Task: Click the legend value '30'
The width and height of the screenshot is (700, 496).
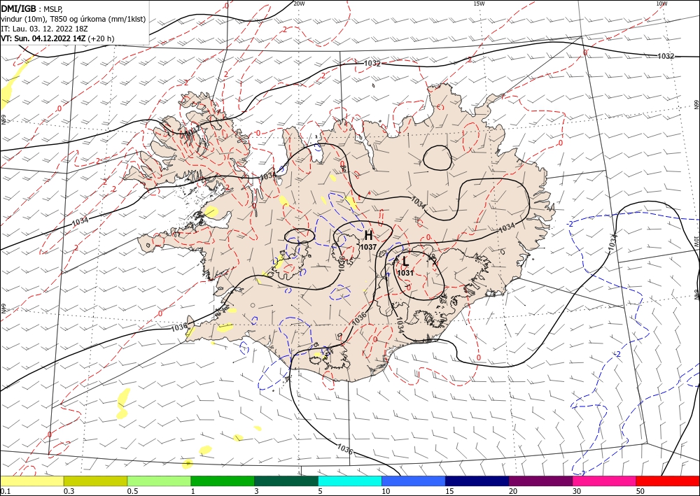Action: (x=577, y=491)
